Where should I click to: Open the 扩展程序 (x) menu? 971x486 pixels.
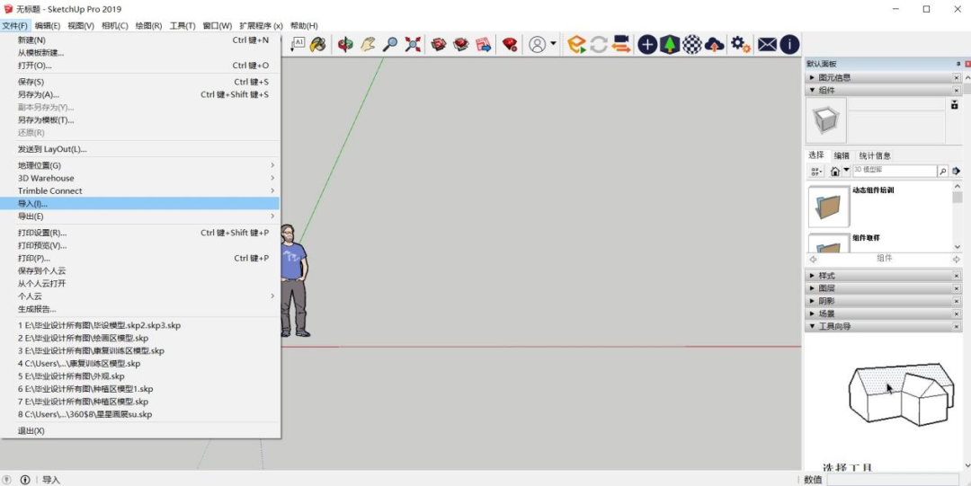tap(261, 26)
